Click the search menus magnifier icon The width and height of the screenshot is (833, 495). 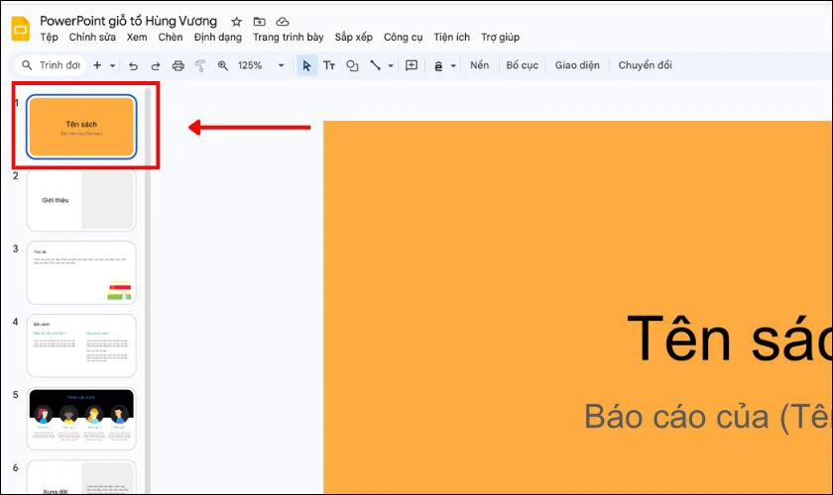pos(27,65)
